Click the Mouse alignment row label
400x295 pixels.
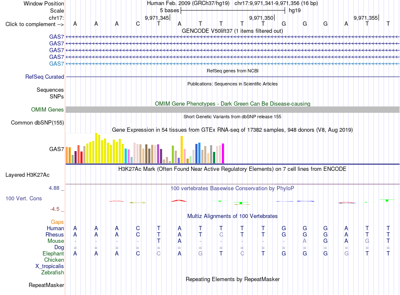[56, 241]
